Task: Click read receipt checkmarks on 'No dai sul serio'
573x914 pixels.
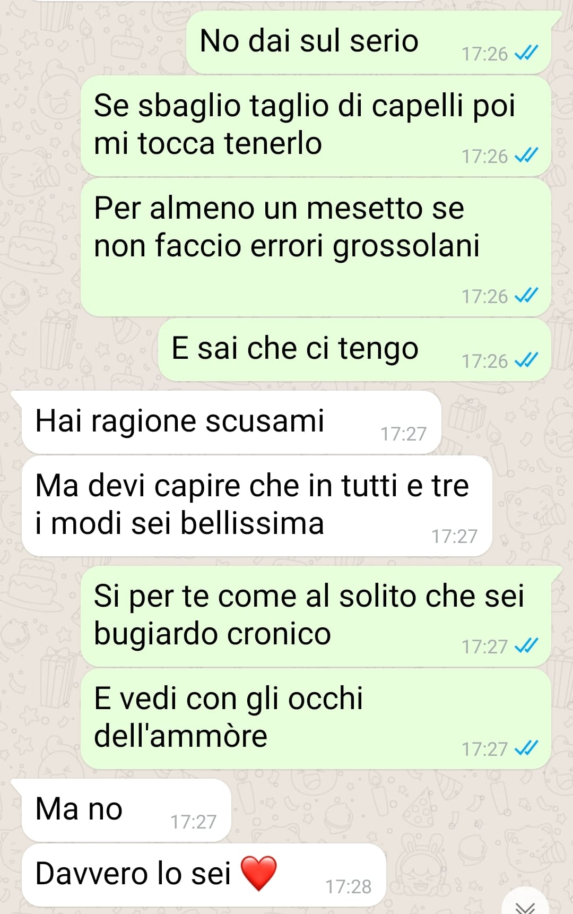Action: (527, 53)
